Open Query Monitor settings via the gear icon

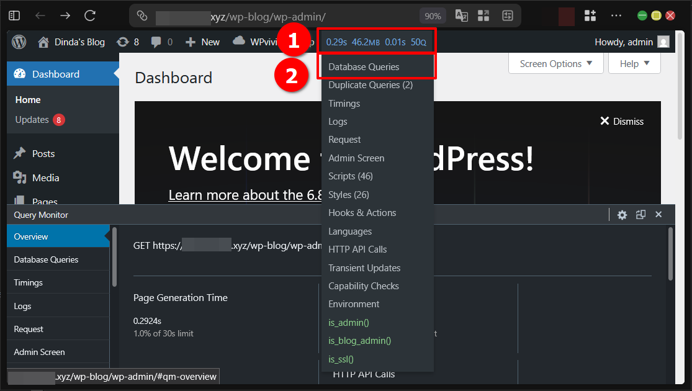[622, 214]
